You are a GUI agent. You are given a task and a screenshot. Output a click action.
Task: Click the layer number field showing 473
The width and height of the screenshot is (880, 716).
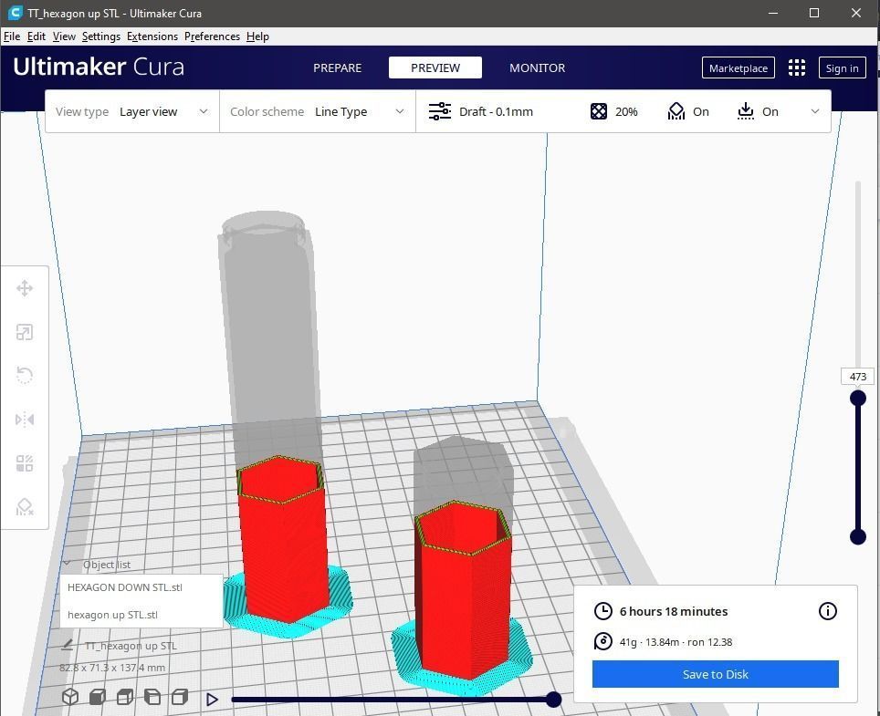click(x=857, y=377)
